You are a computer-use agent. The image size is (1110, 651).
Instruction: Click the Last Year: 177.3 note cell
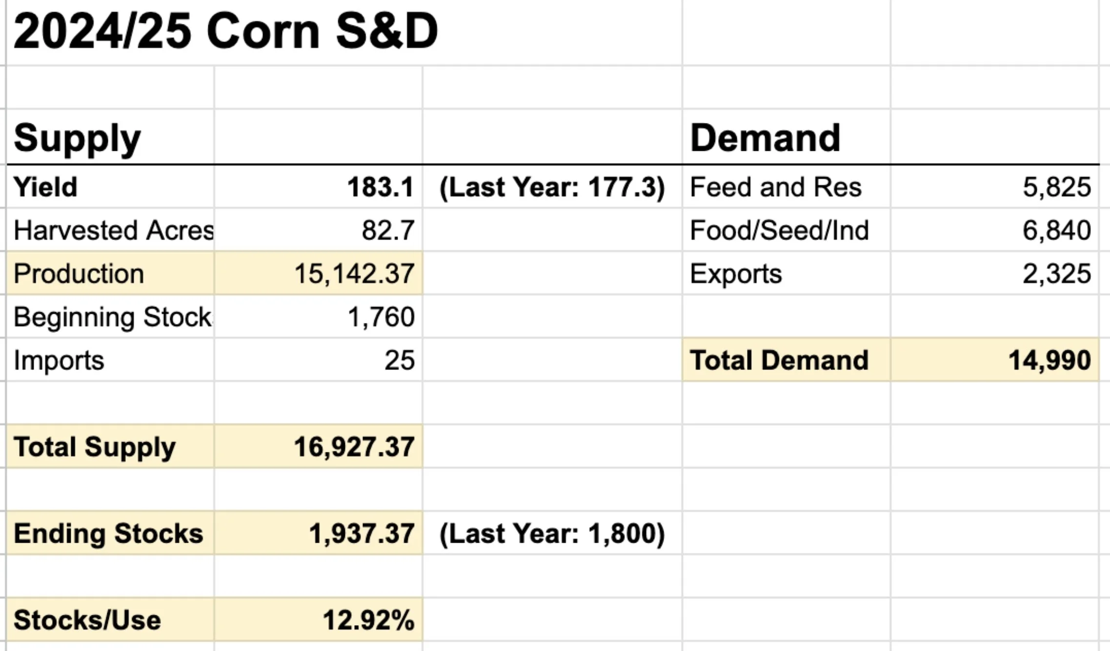(x=552, y=187)
